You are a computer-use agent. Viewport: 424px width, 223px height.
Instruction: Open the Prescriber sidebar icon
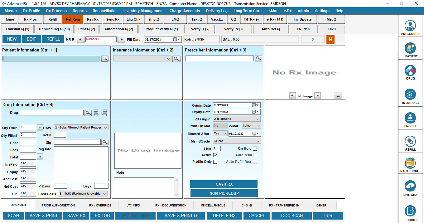[411, 26]
